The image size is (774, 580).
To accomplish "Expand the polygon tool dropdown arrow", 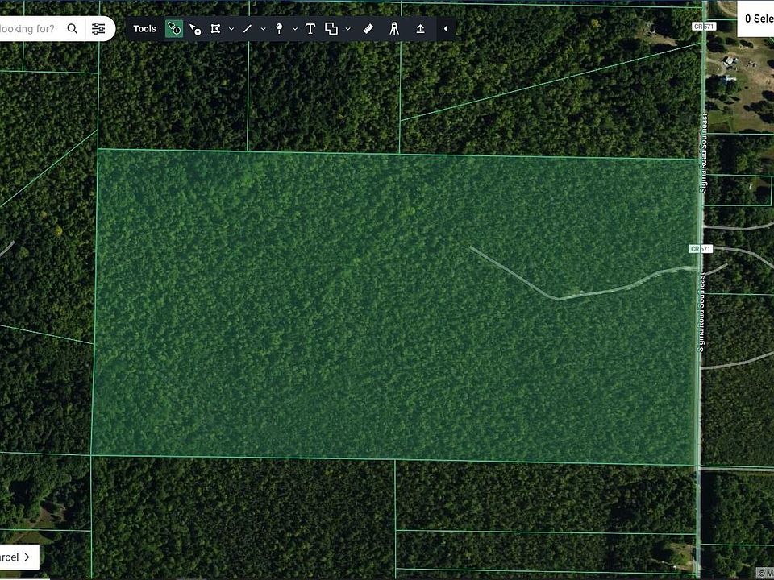I will (231, 29).
